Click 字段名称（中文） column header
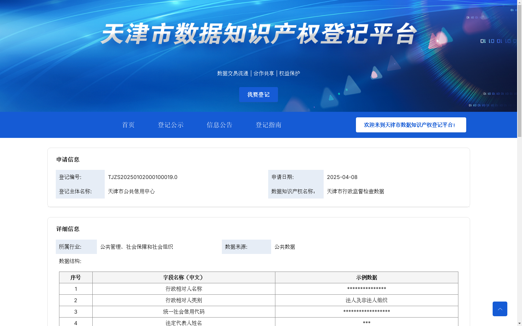Screen dimensions: 522x326 (184, 277)
